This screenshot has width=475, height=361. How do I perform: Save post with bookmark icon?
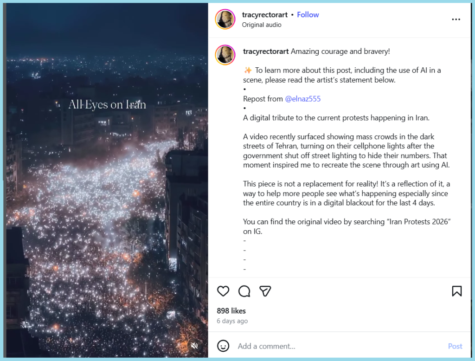pyautogui.click(x=457, y=291)
